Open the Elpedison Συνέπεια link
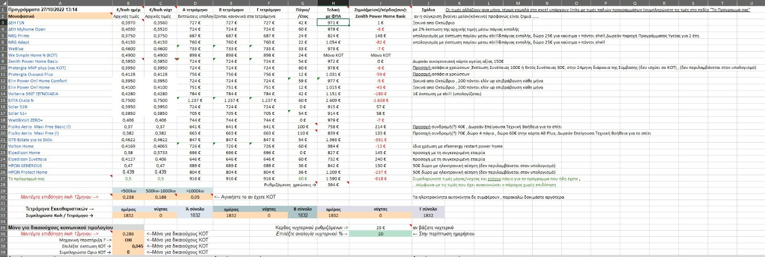The image size is (765, 257). click(x=27, y=159)
